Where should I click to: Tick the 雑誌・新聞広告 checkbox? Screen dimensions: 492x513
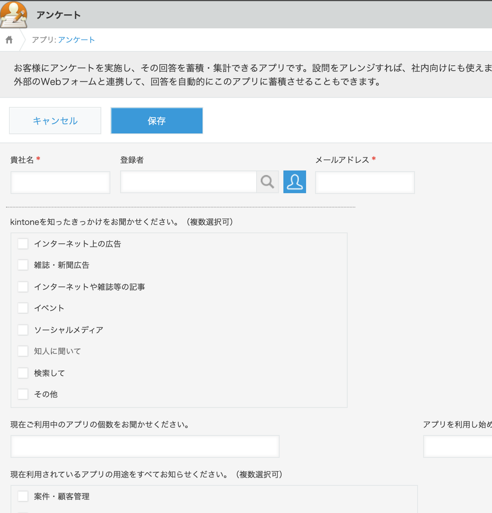pyautogui.click(x=23, y=265)
